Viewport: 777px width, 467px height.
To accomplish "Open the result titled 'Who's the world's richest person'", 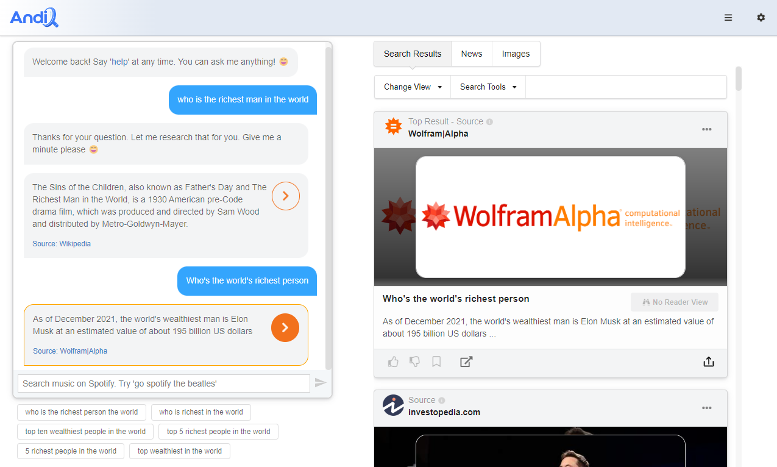I will click(456, 299).
